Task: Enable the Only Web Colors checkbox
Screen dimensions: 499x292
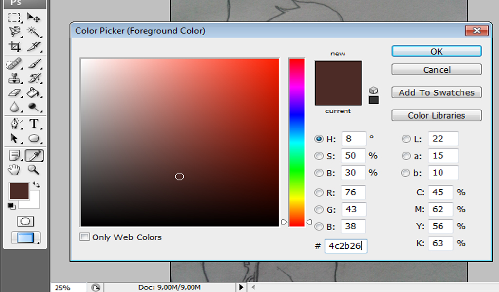Action: pyautogui.click(x=84, y=237)
